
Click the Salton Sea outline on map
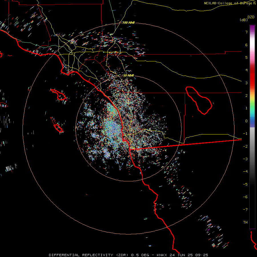click(x=199, y=100)
